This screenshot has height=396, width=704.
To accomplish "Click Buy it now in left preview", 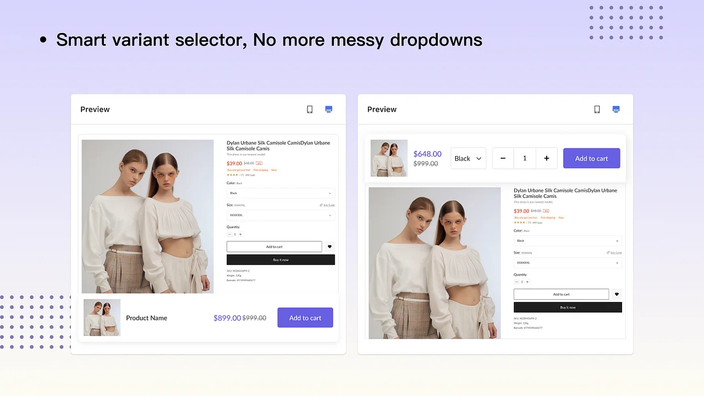I will [x=280, y=259].
